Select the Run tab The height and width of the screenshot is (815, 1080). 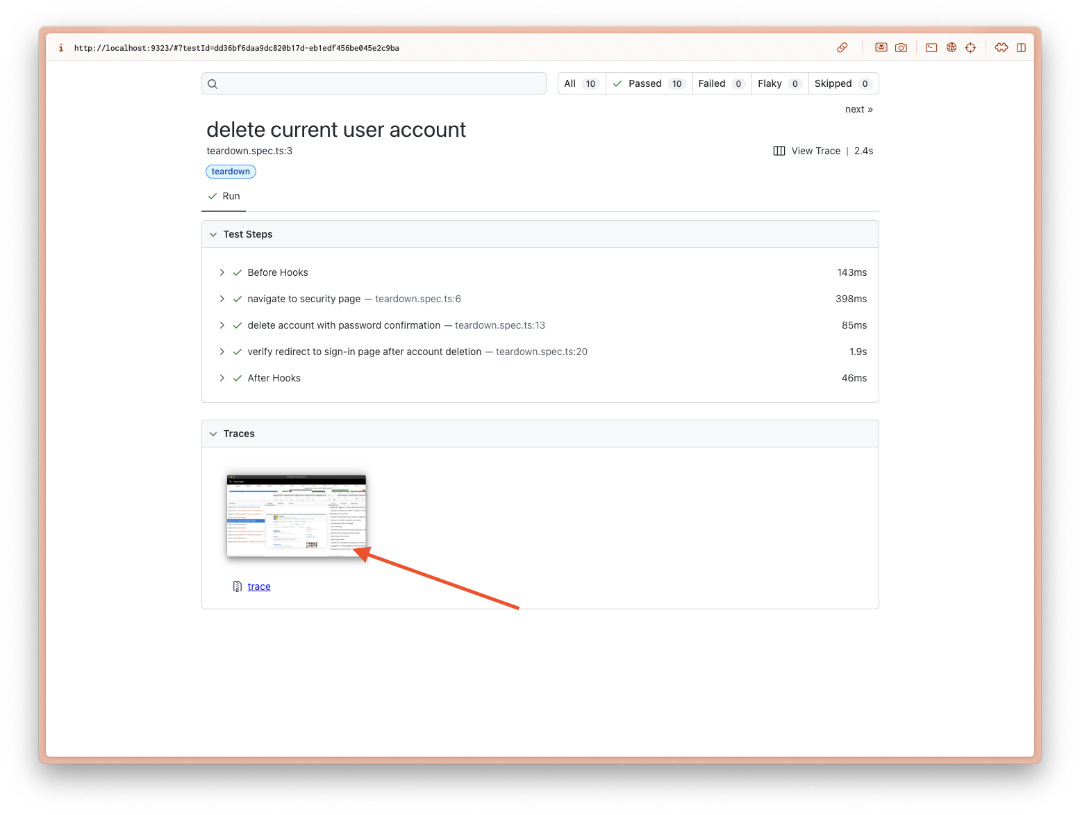[x=224, y=197]
